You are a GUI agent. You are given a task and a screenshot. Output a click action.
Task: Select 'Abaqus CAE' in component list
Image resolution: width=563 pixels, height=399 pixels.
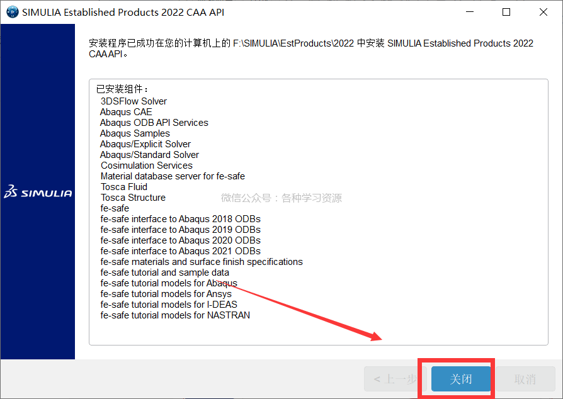click(126, 112)
